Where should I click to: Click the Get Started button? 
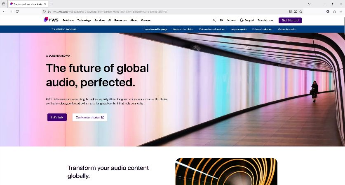coord(290,20)
